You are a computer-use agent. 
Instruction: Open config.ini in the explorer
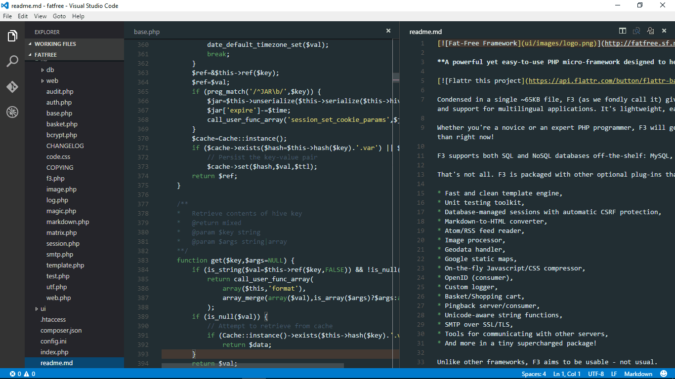(53, 341)
